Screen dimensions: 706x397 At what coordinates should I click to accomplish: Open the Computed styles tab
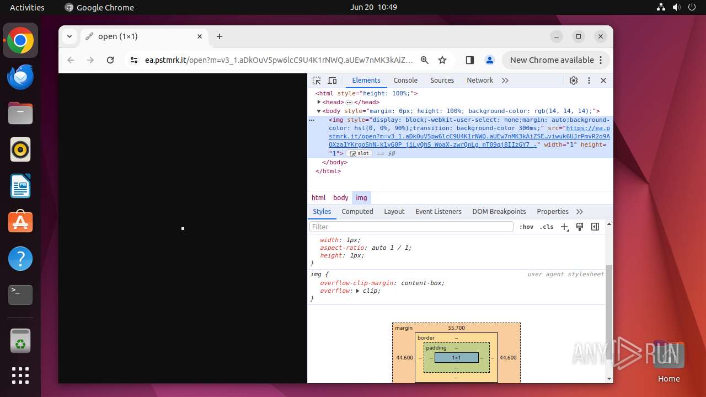pos(357,212)
